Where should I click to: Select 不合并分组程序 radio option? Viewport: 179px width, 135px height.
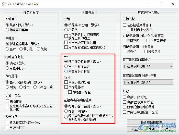tap(66, 71)
